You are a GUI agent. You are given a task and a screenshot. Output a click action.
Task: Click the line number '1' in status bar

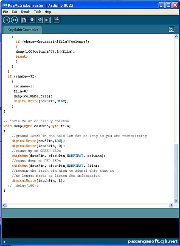(4, 242)
